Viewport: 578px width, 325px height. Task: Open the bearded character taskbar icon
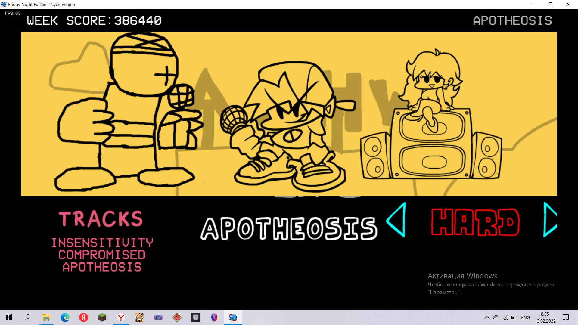pyautogui.click(x=140, y=317)
